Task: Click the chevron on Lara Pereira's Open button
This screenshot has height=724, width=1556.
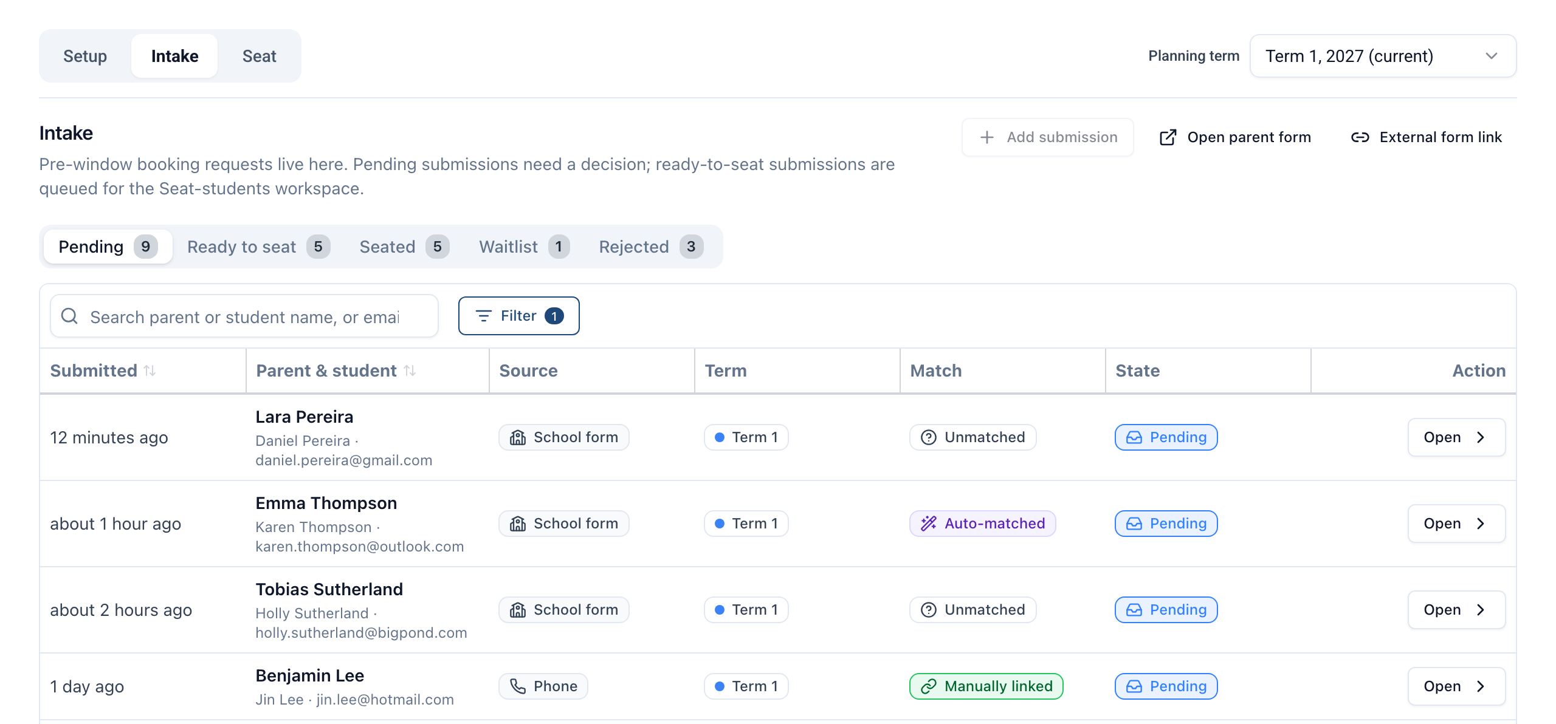Action: point(1481,437)
